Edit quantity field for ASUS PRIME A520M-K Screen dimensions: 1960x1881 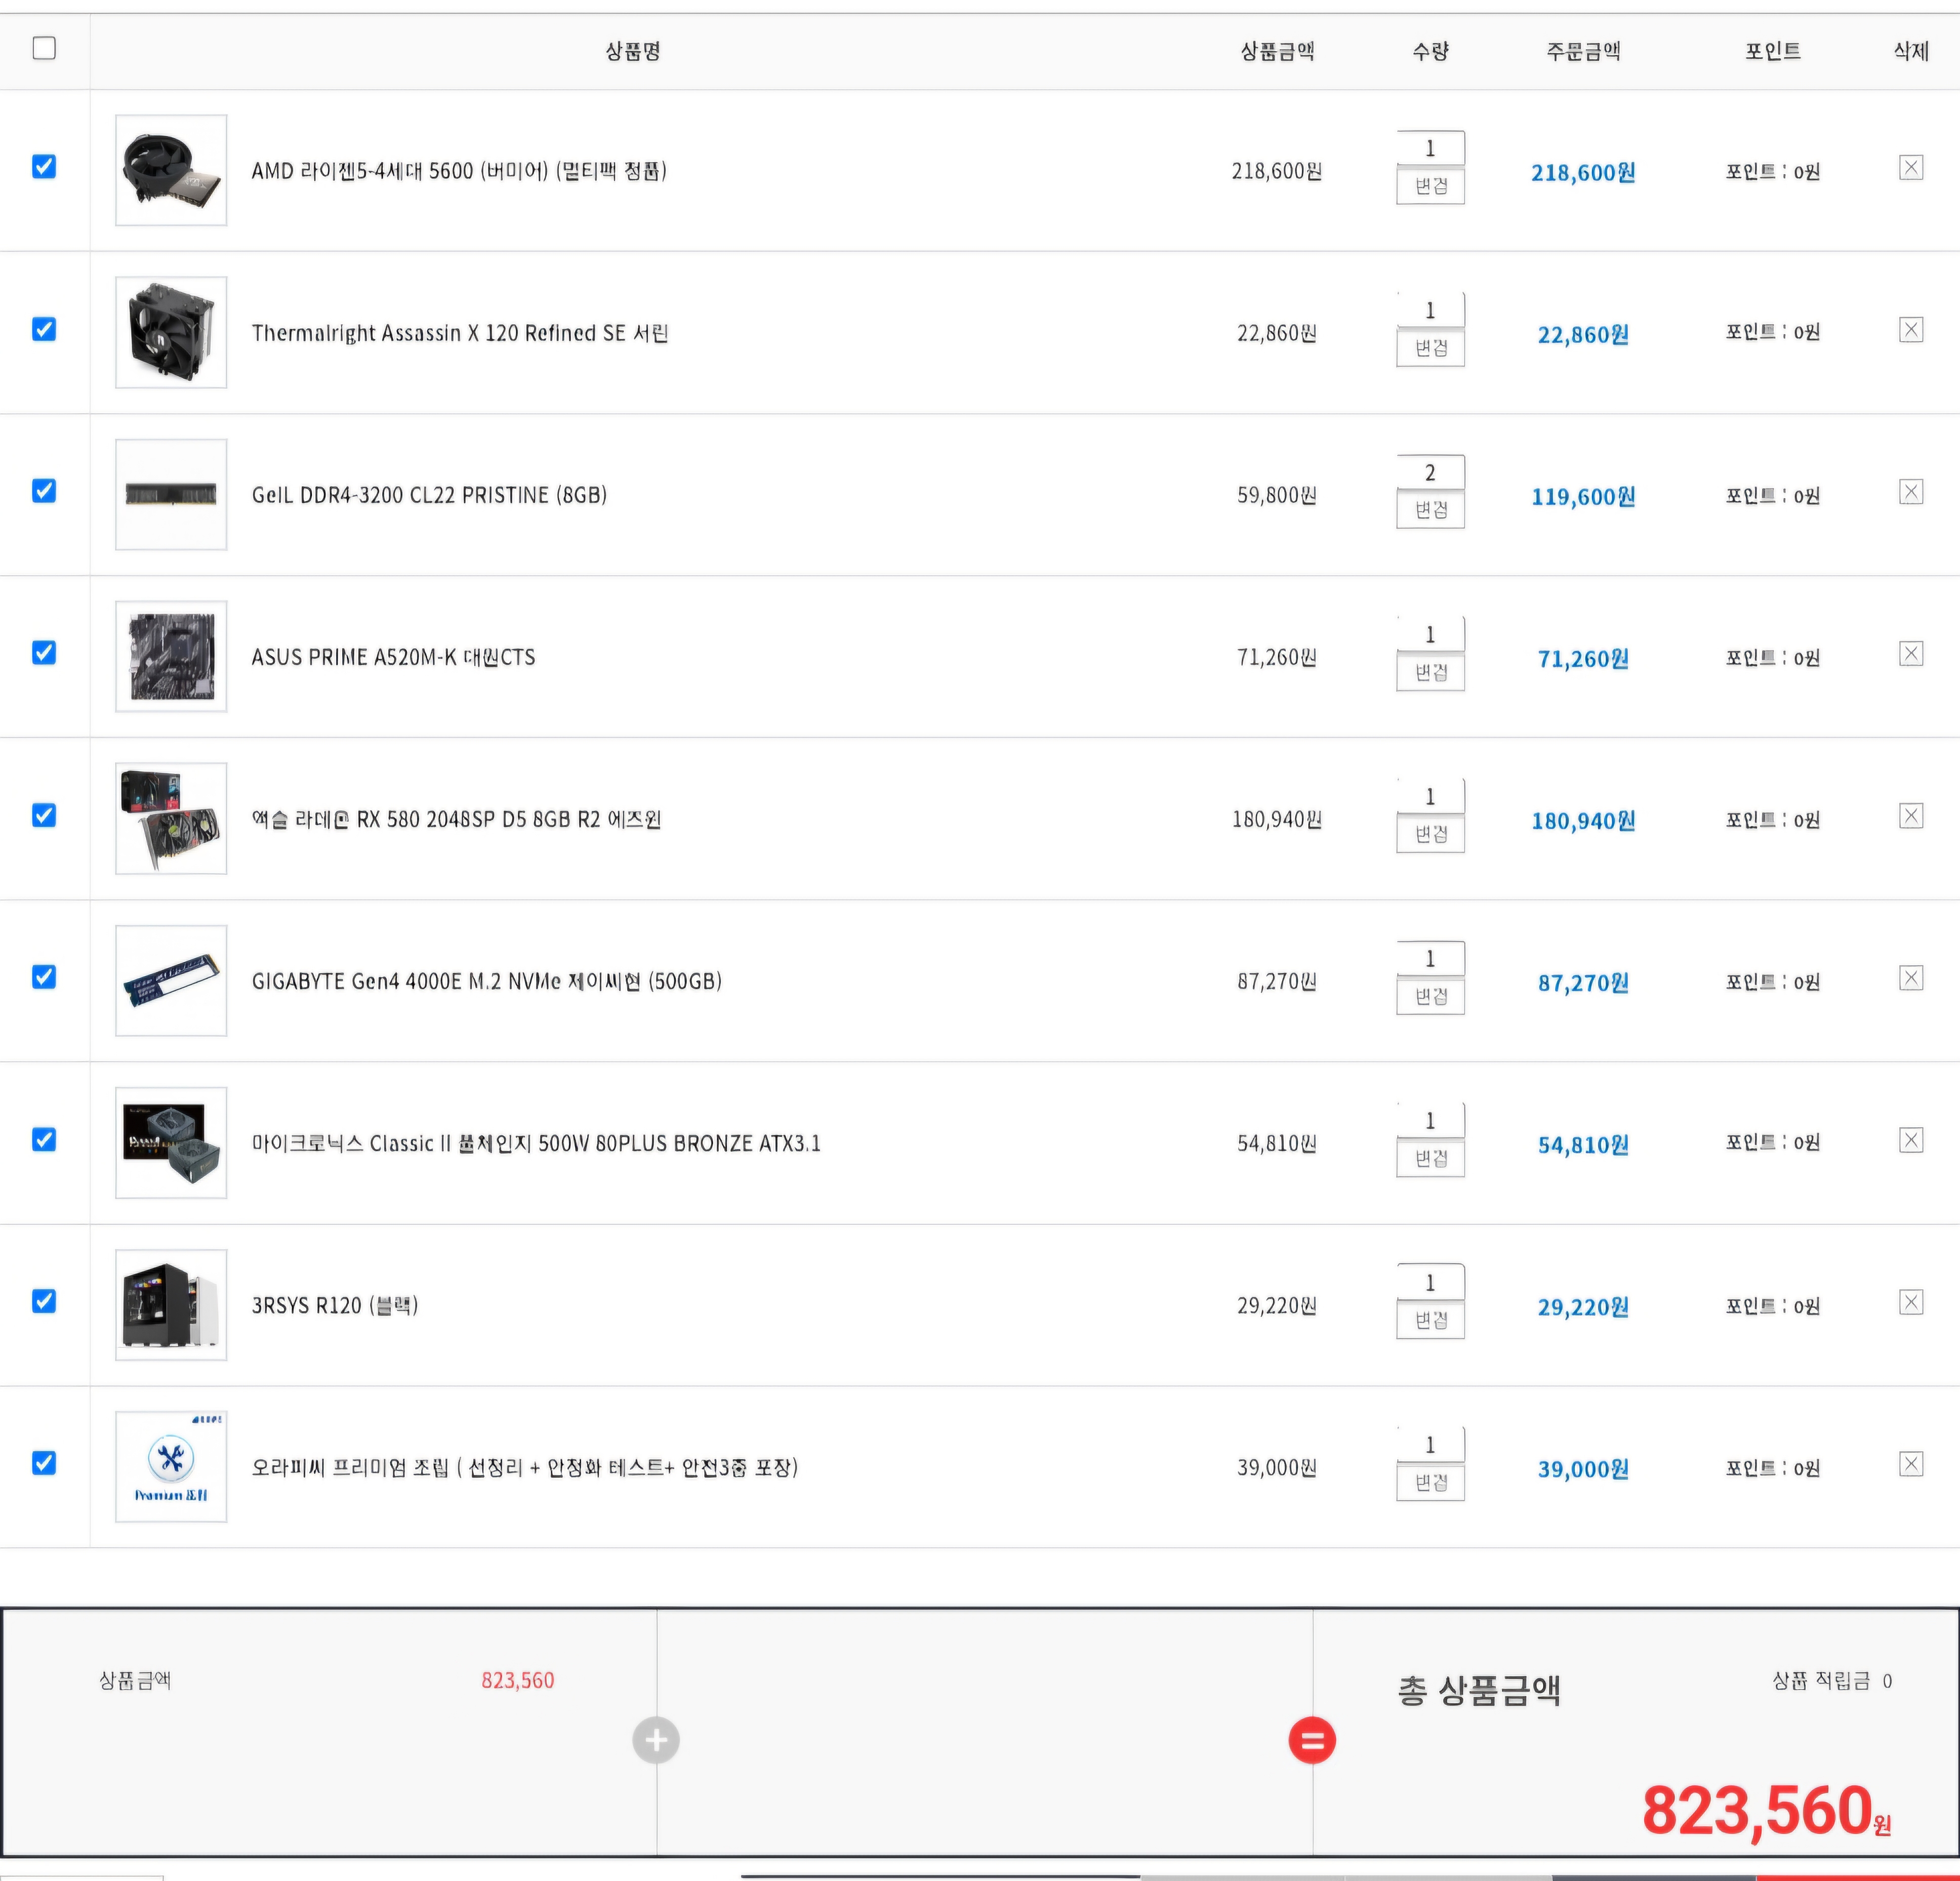[x=1430, y=634]
